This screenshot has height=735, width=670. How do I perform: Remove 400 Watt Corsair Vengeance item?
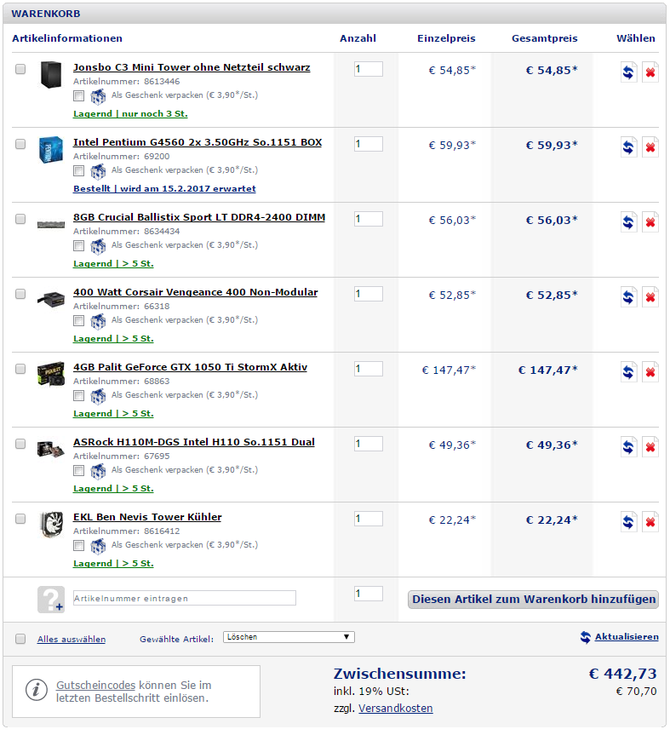click(650, 297)
